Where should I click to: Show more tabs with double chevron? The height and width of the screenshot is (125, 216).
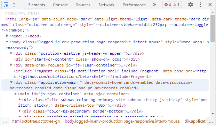click(x=154, y=5)
